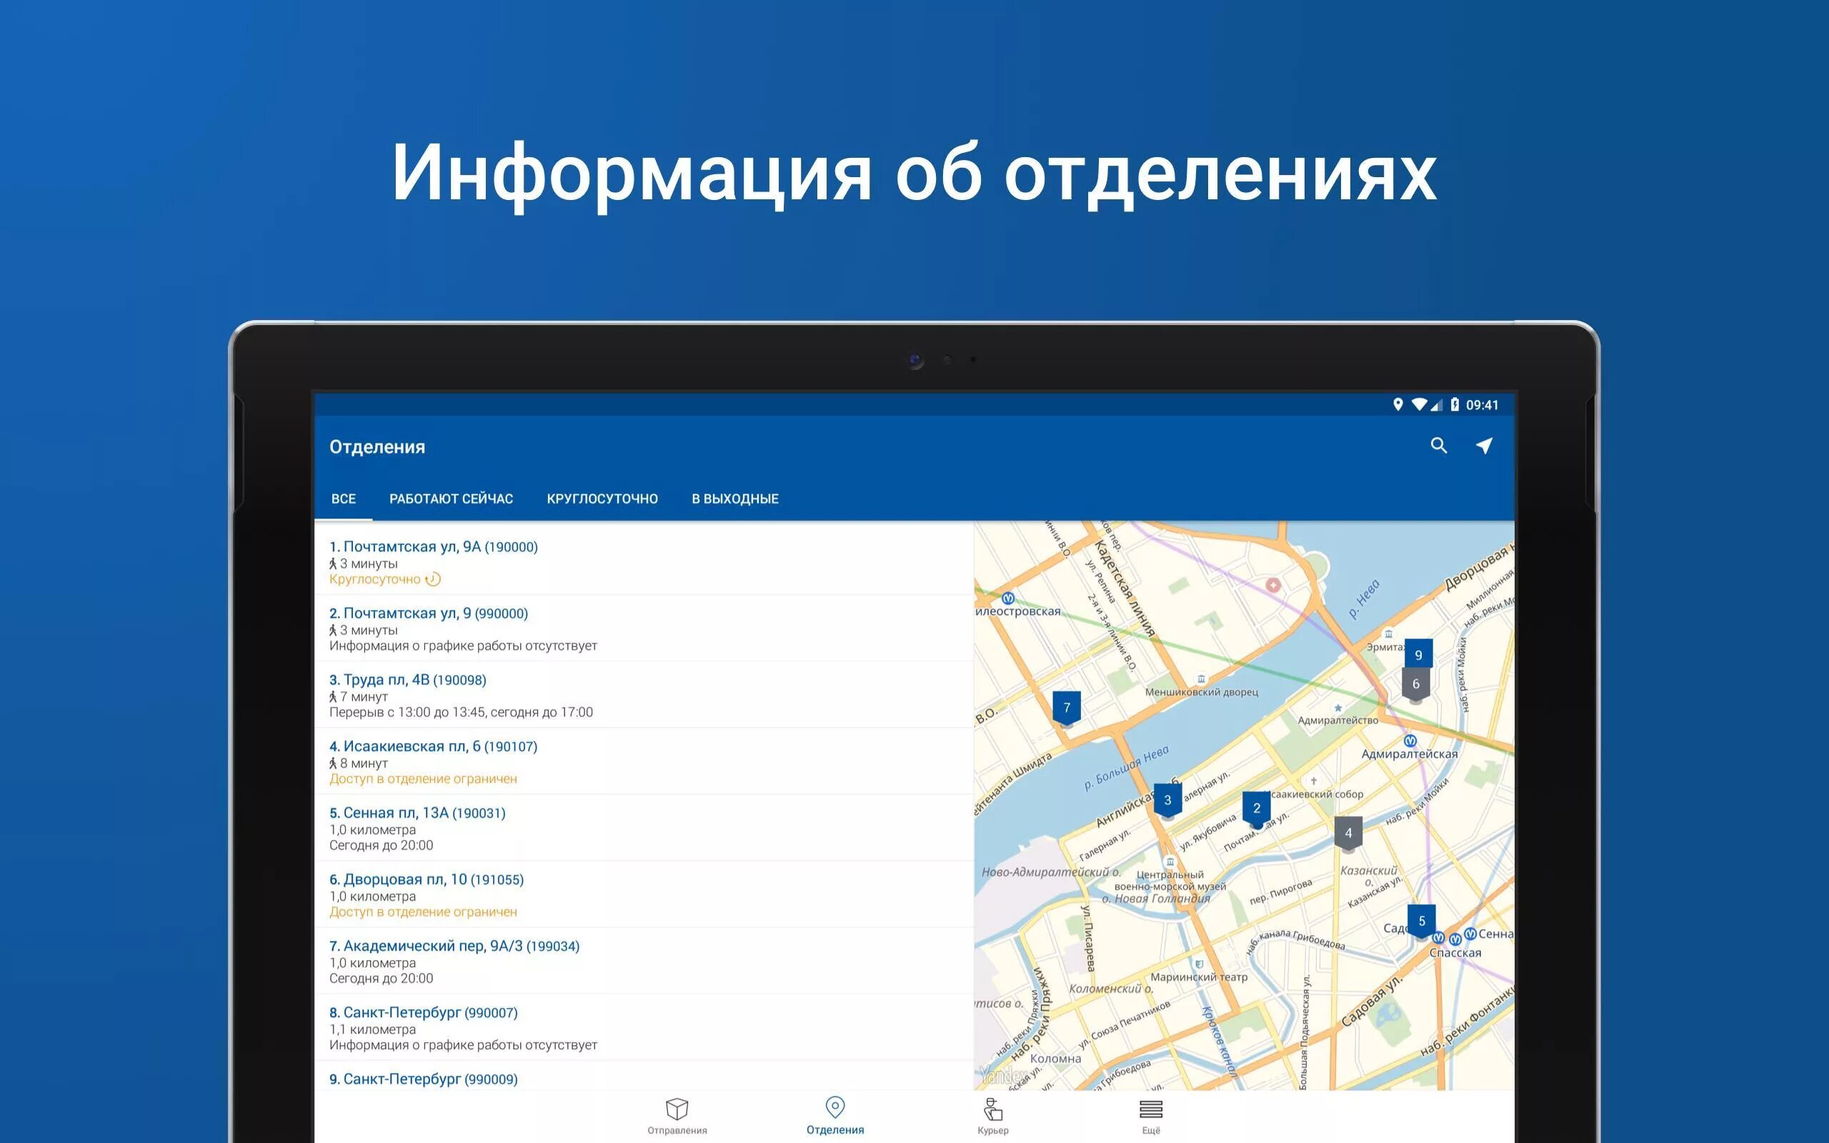The height and width of the screenshot is (1143, 1829).
Task: Tap Адмиралтейская metro station on map
Action: pyautogui.click(x=1410, y=742)
